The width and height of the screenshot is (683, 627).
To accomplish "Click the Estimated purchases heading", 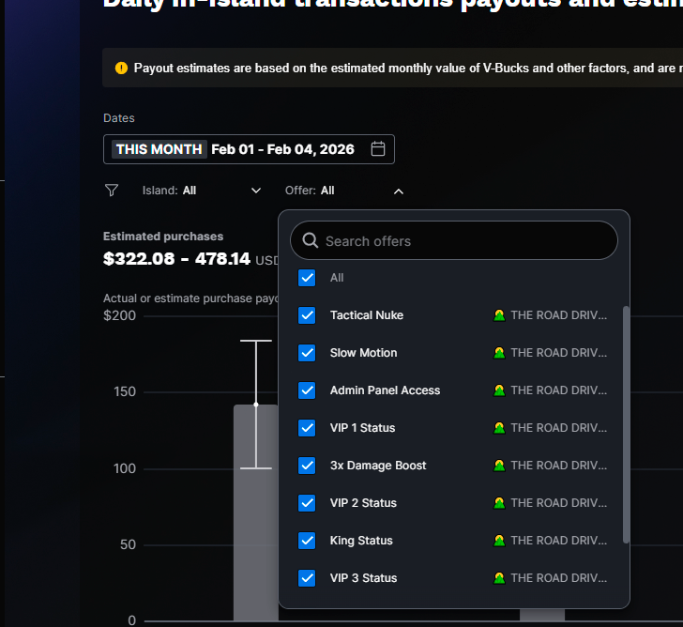I will (163, 237).
